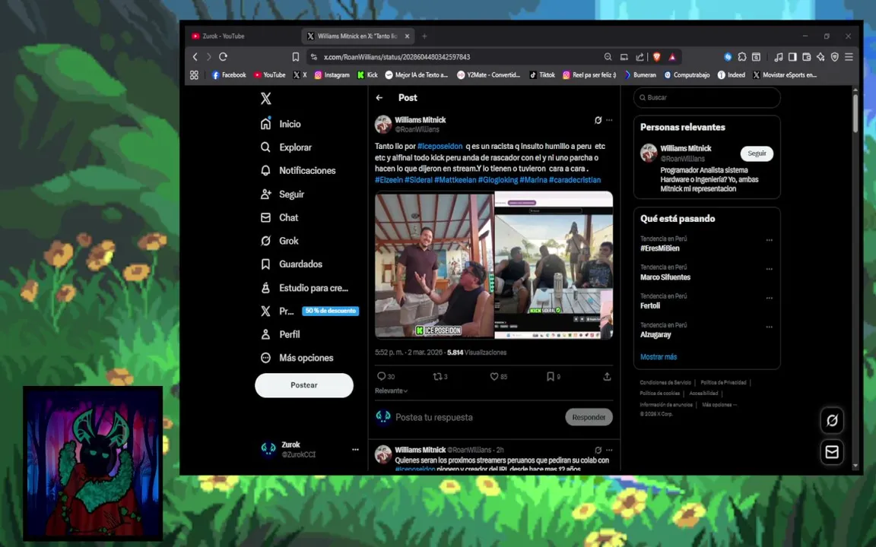Click the page vertical scrollbar
This screenshot has width=876, height=547.
click(855, 113)
